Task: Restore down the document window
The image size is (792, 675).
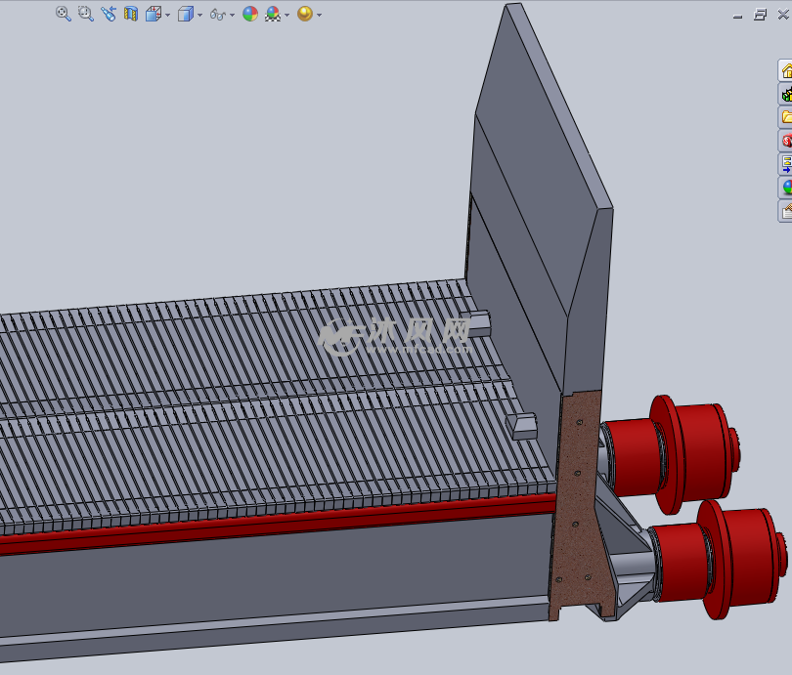Action: pos(760,15)
